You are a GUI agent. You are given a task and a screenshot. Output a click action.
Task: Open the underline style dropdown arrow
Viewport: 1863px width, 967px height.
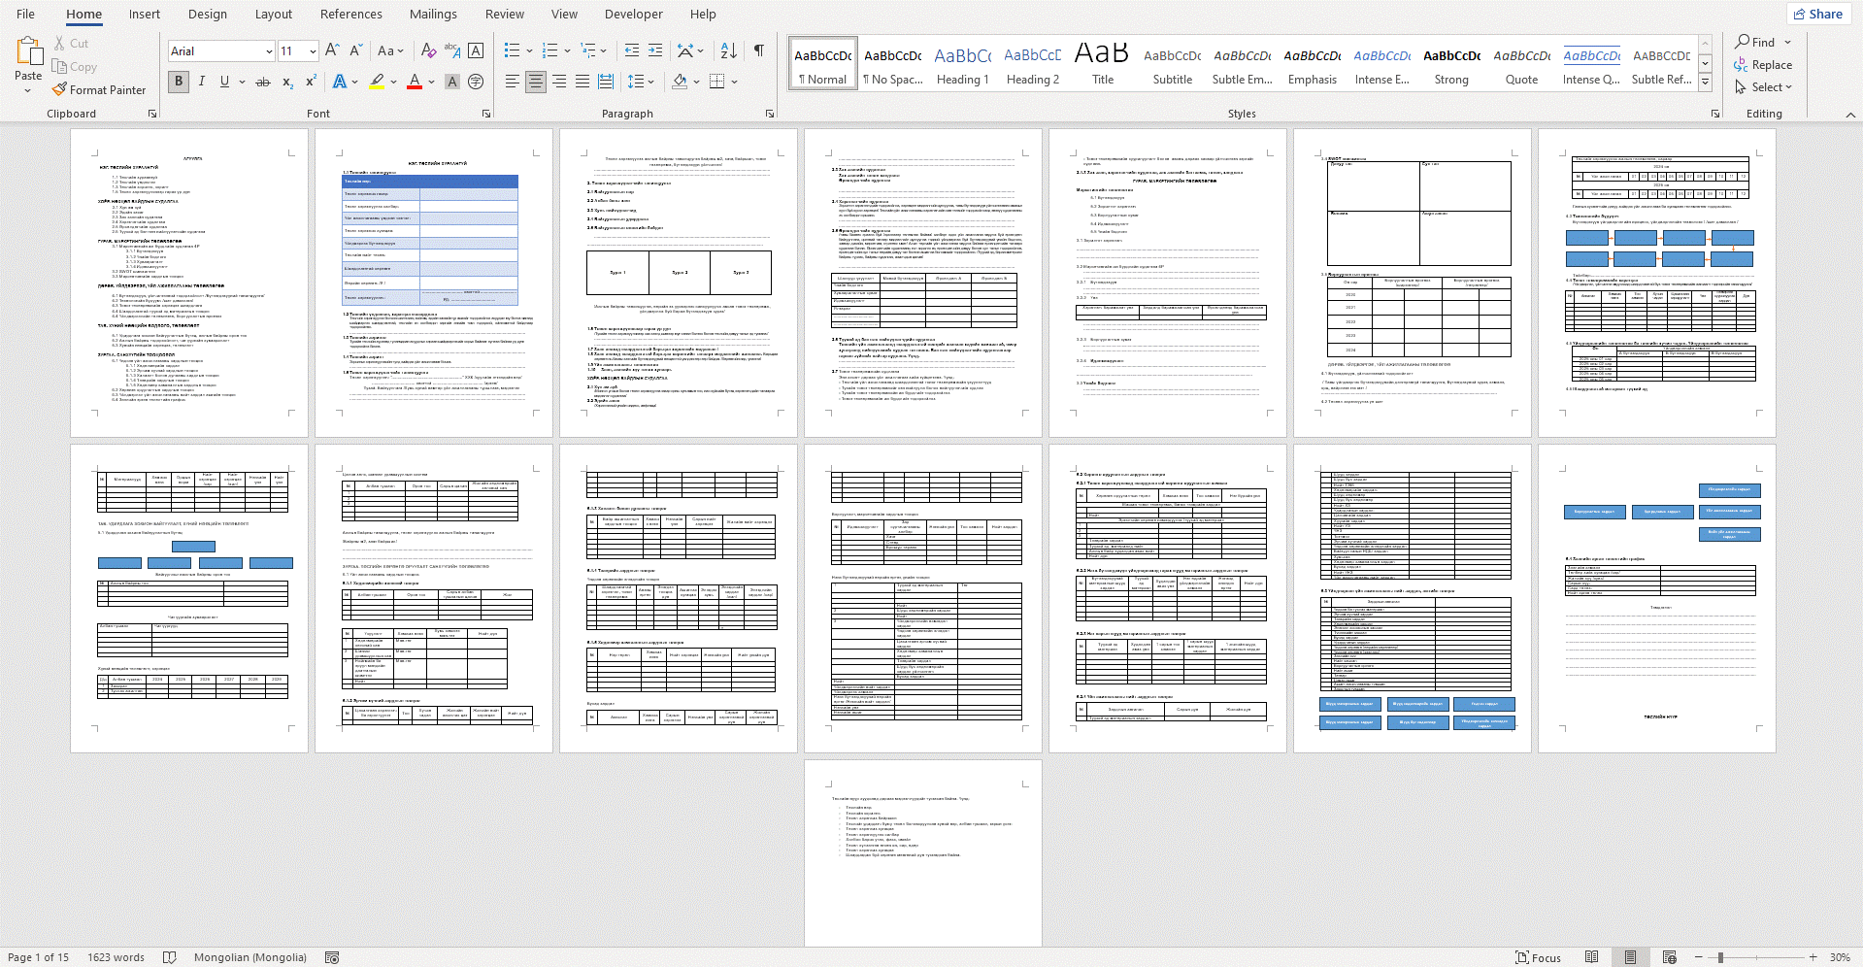tap(242, 82)
